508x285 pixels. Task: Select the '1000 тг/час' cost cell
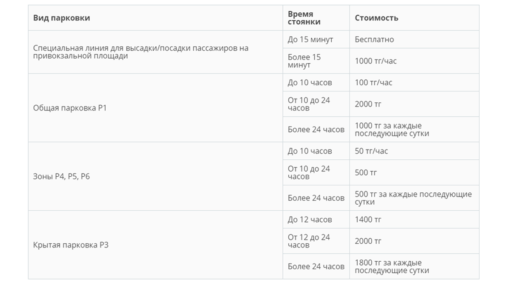(414, 61)
